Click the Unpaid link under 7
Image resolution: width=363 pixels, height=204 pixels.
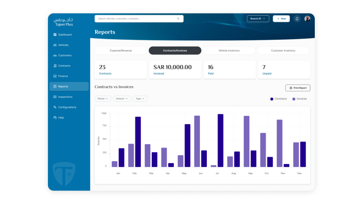coord(267,74)
